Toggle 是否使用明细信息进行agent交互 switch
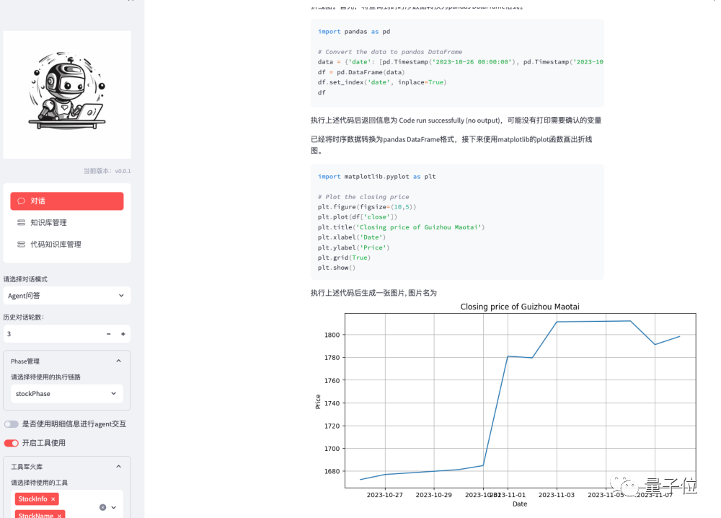This screenshot has height=518, width=721. 12,424
